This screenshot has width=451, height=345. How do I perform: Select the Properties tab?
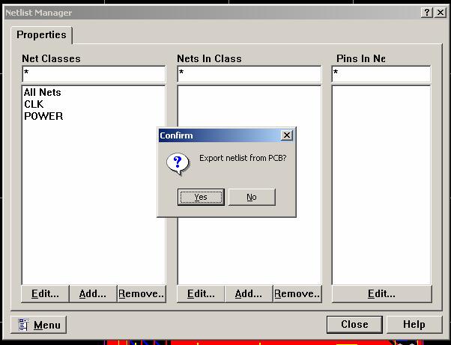click(41, 34)
